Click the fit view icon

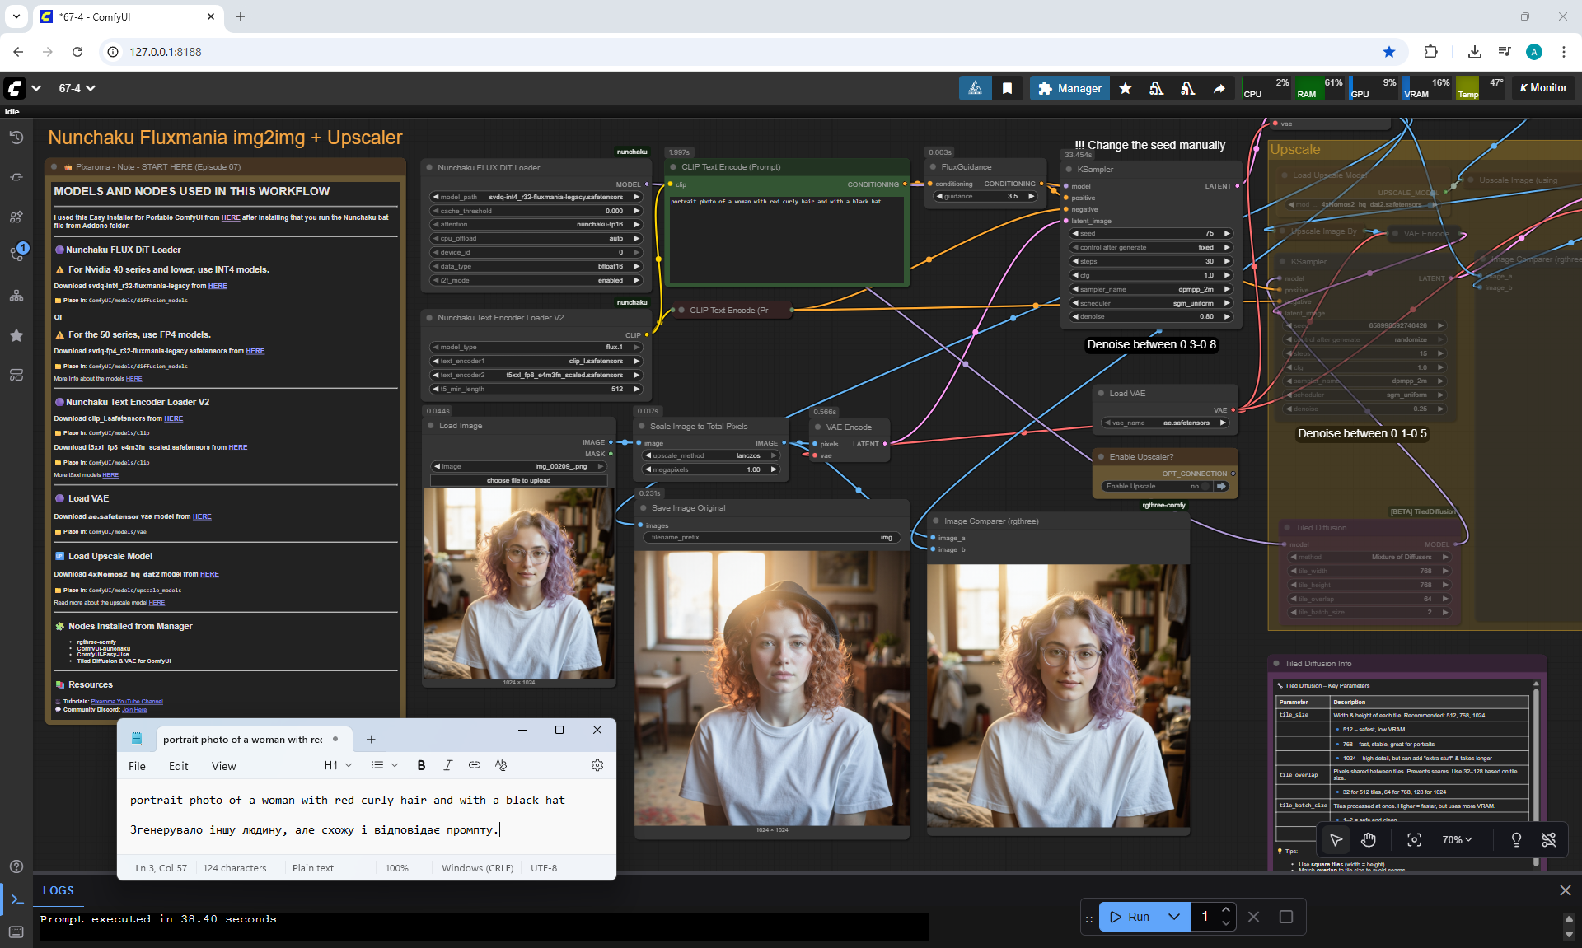point(1414,839)
